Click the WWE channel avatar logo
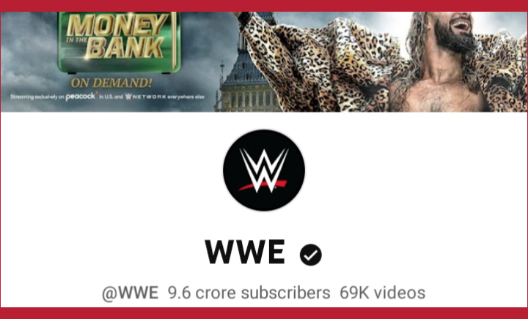The image size is (528, 319). [264, 170]
